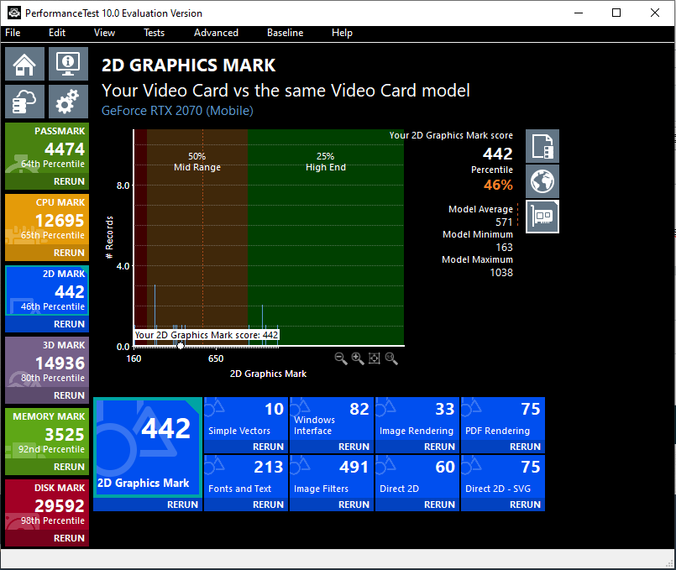Click the Model Minimum 163 value
This screenshot has height=570, width=676.
(x=504, y=248)
